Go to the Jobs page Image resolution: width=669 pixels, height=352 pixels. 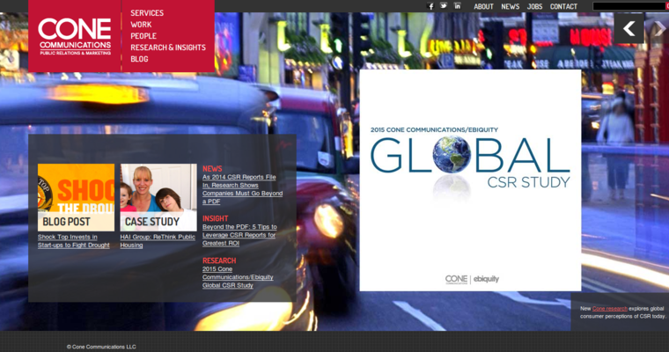pyautogui.click(x=534, y=6)
